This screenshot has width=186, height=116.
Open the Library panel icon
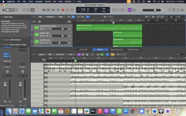point(4,10)
